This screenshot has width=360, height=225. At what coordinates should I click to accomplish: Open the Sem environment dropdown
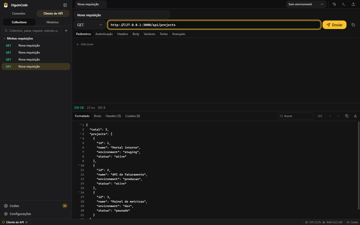pyautogui.click(x=306, y=4)
